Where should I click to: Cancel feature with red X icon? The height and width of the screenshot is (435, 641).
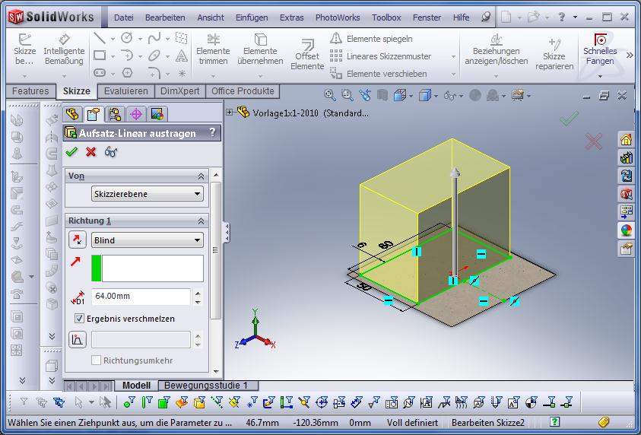pos(91,151)
